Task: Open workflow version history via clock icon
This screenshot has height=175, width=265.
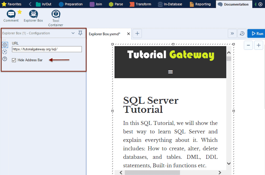Action: 242,33
